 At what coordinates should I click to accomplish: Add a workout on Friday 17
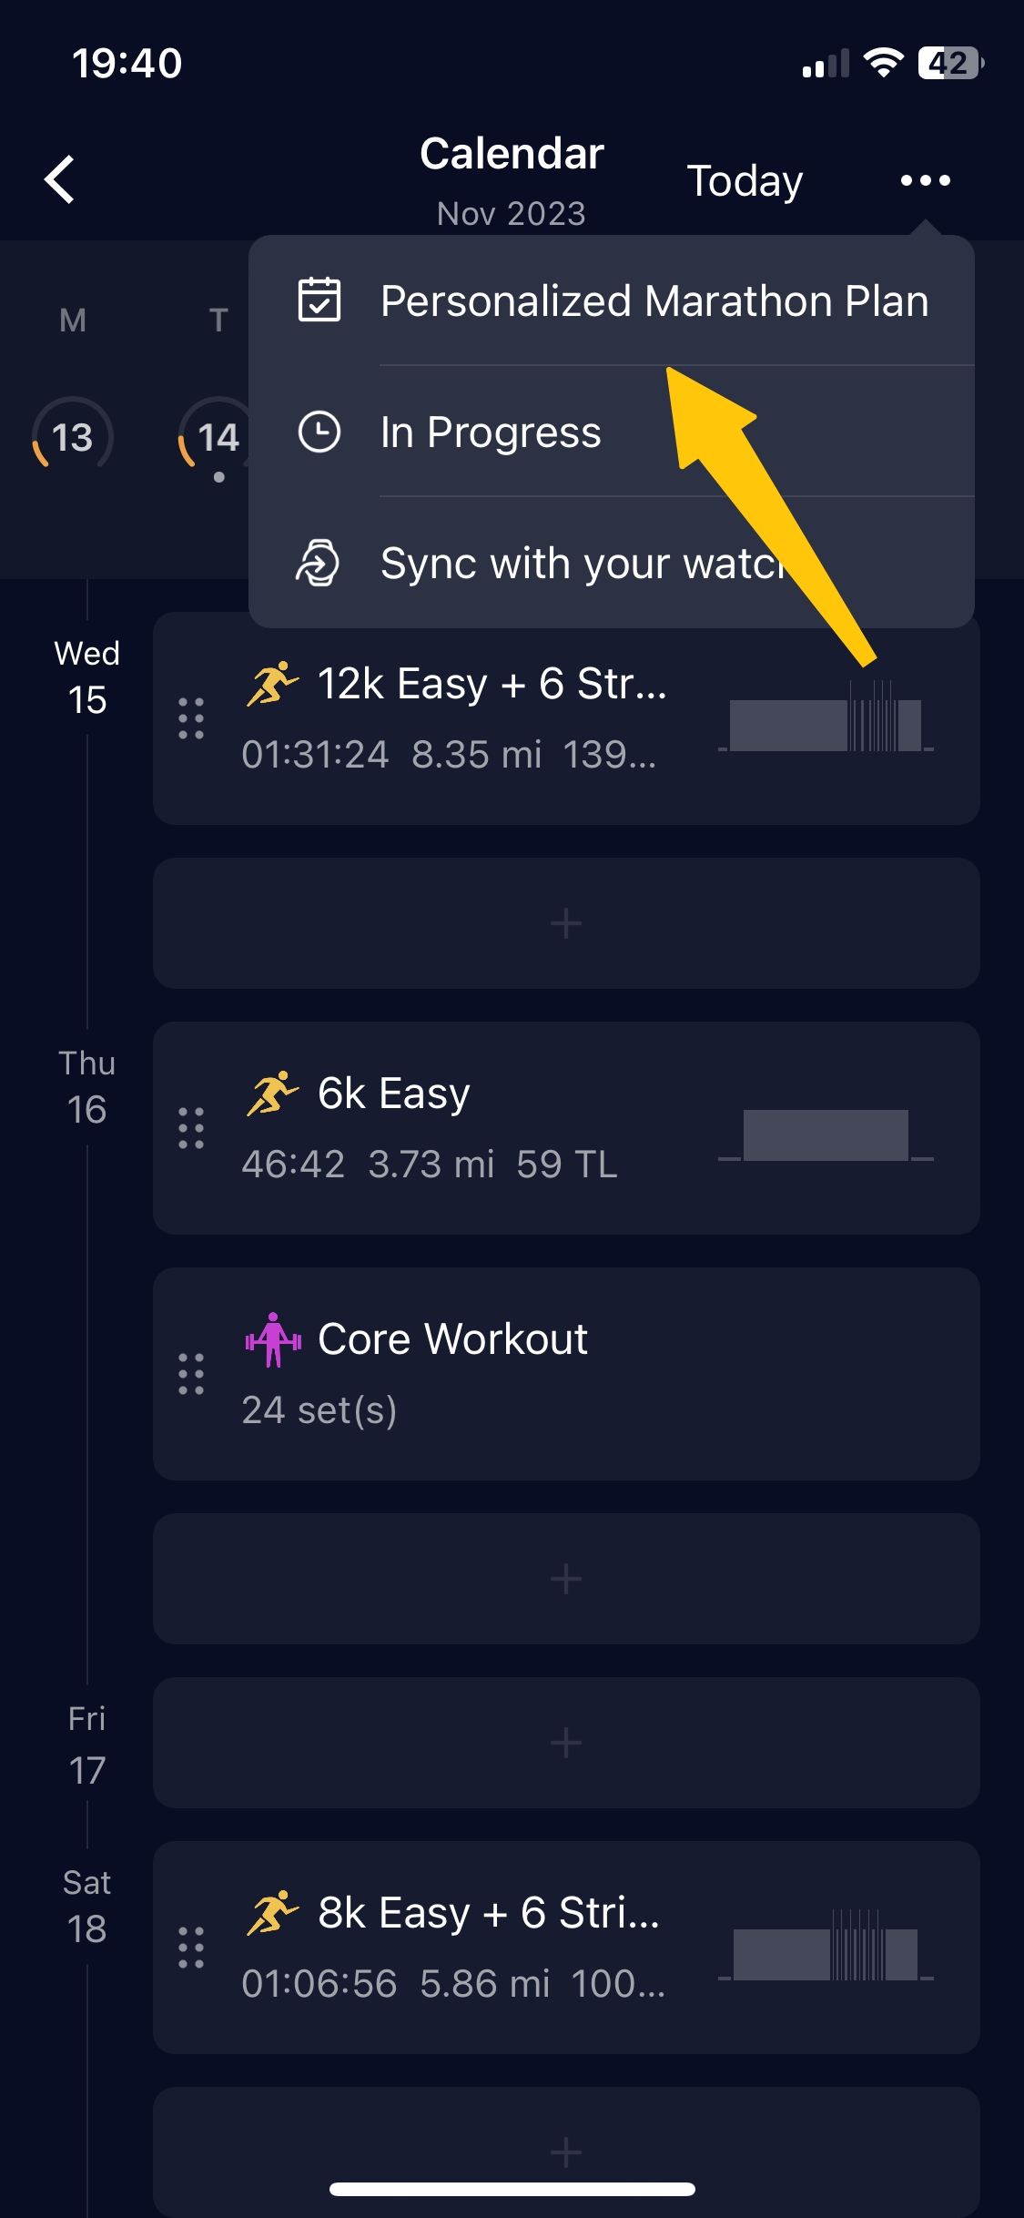(566, 1743)
